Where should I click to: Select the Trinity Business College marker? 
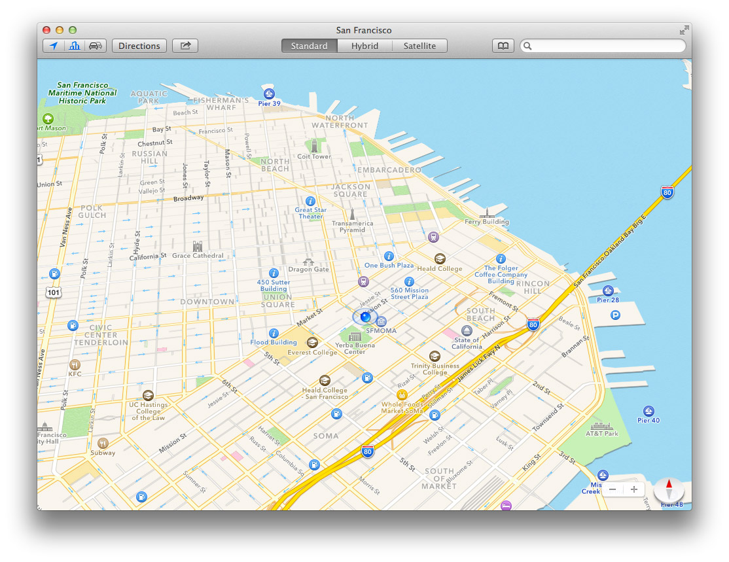coord(435,357)
